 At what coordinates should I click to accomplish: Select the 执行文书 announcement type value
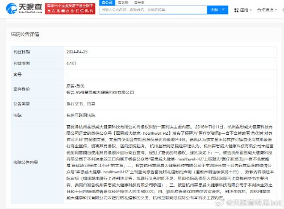(74, 104)
